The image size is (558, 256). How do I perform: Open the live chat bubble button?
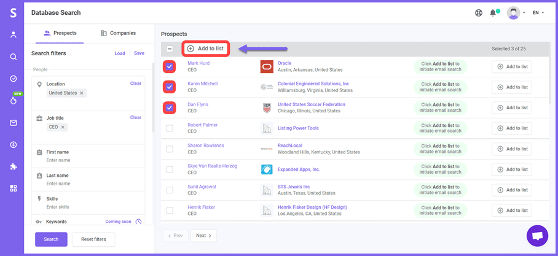tap(536, 236)
